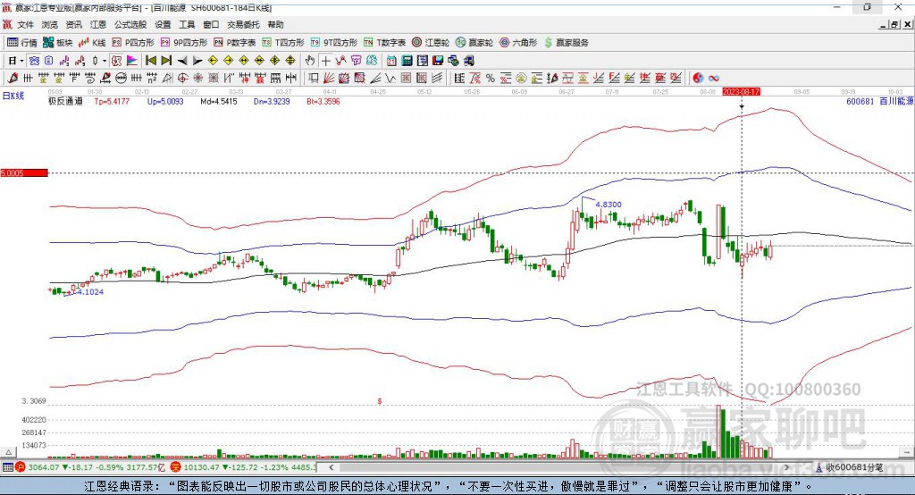Select the hand pan tool

310,61
